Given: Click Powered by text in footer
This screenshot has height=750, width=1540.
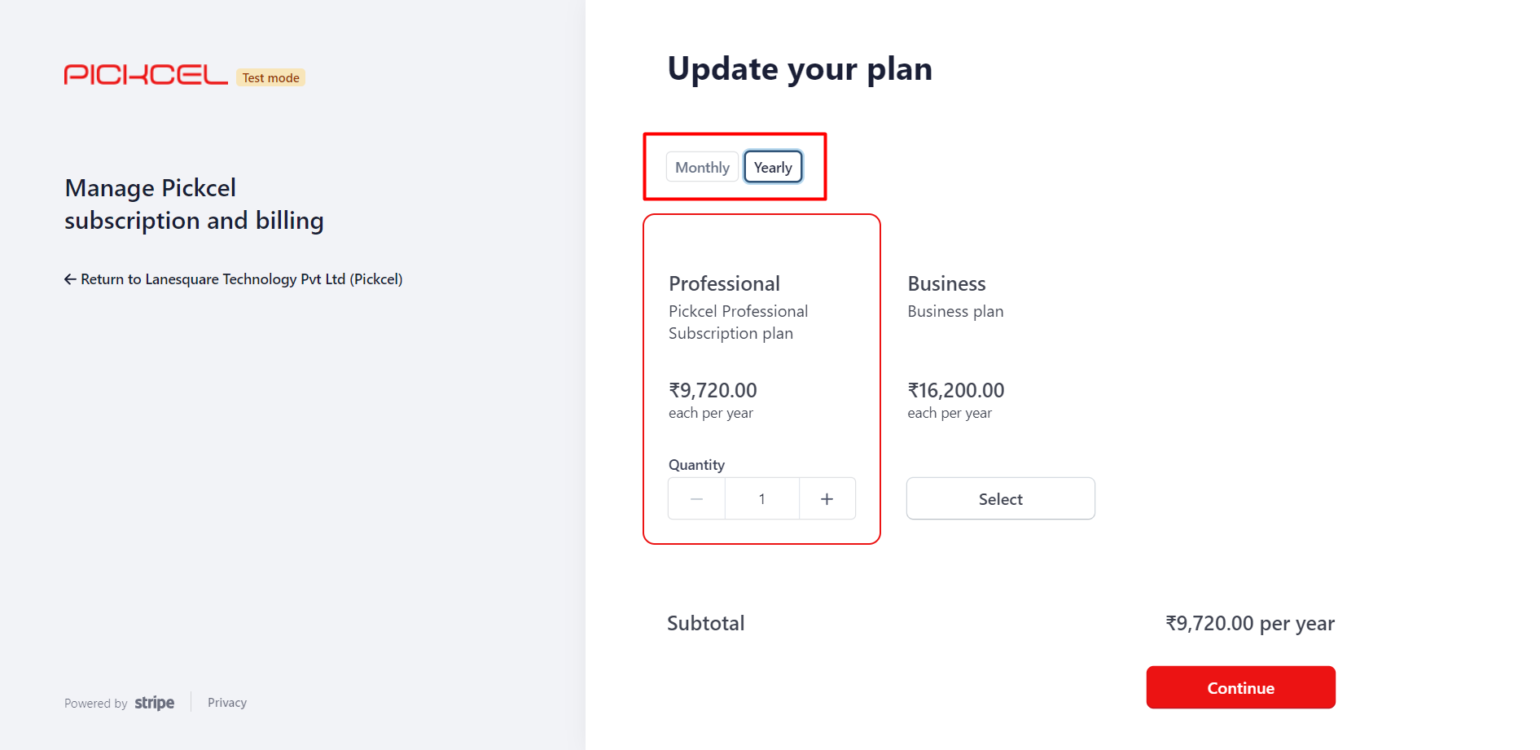Looking at the screenshot, I should point(96,704).
